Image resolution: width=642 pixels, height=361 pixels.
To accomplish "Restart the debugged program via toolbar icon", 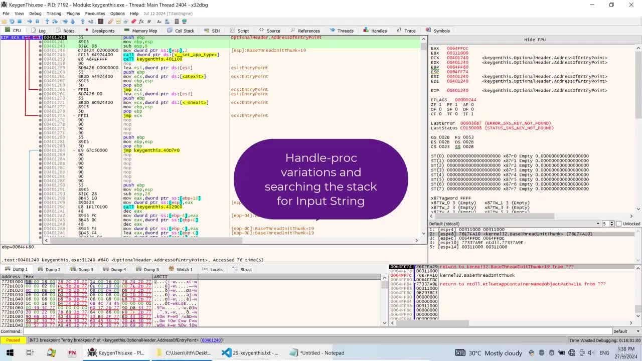I will pyautogui.click(x=12, y=22).
